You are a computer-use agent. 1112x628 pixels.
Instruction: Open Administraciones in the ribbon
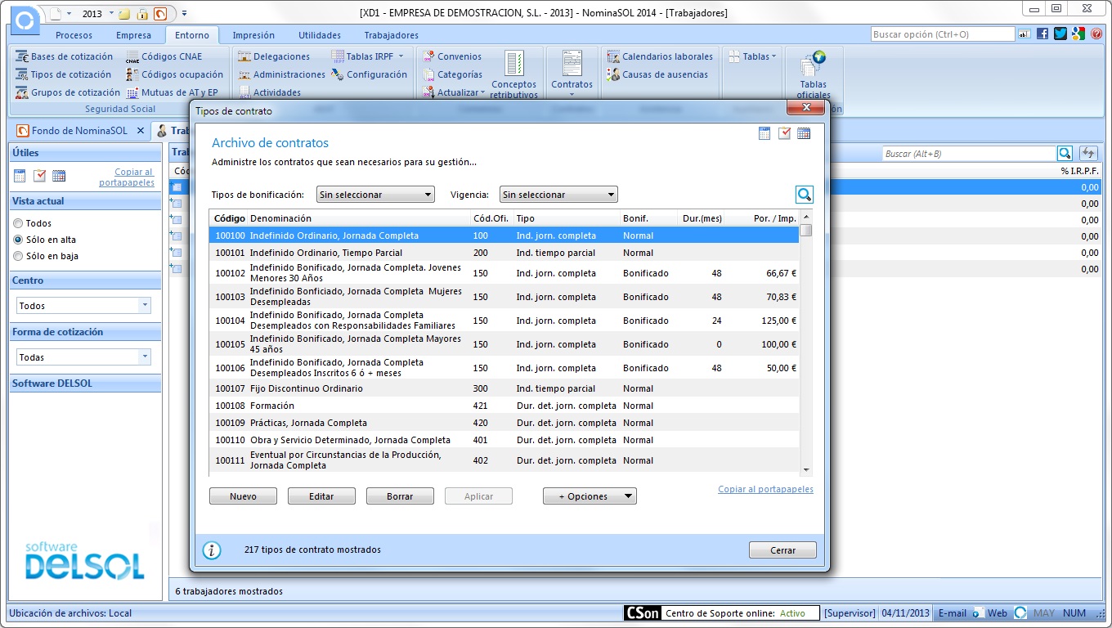click(281, 74)
